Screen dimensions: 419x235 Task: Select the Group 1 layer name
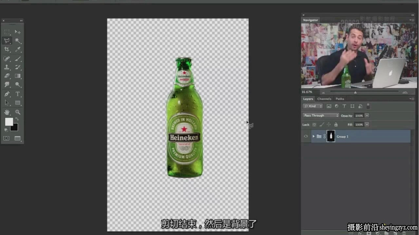[342, 136]
